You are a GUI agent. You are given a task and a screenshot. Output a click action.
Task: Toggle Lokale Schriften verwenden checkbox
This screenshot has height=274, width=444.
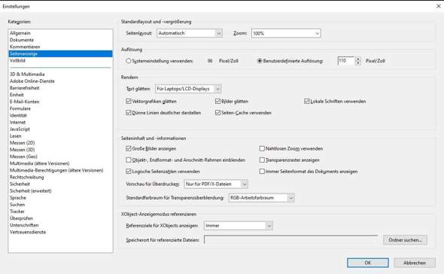pyautogui.click(x=307, y=101)
